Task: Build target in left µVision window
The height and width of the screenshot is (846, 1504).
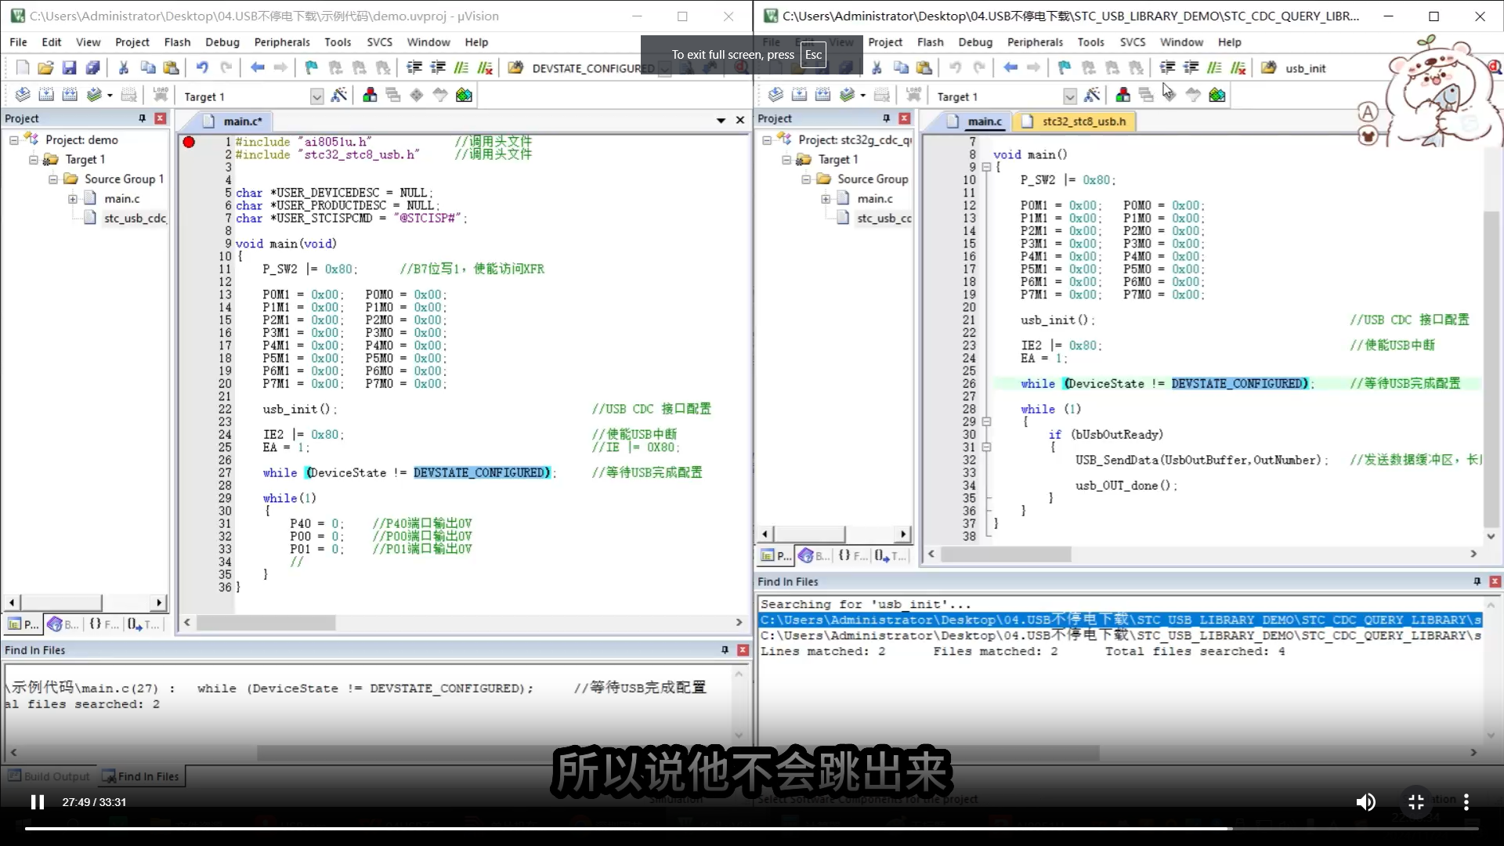Action: pos(46,95)
